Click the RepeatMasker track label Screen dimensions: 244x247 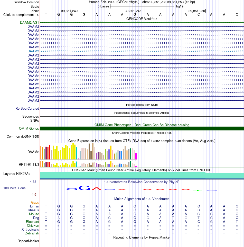[x=28, y=241]
